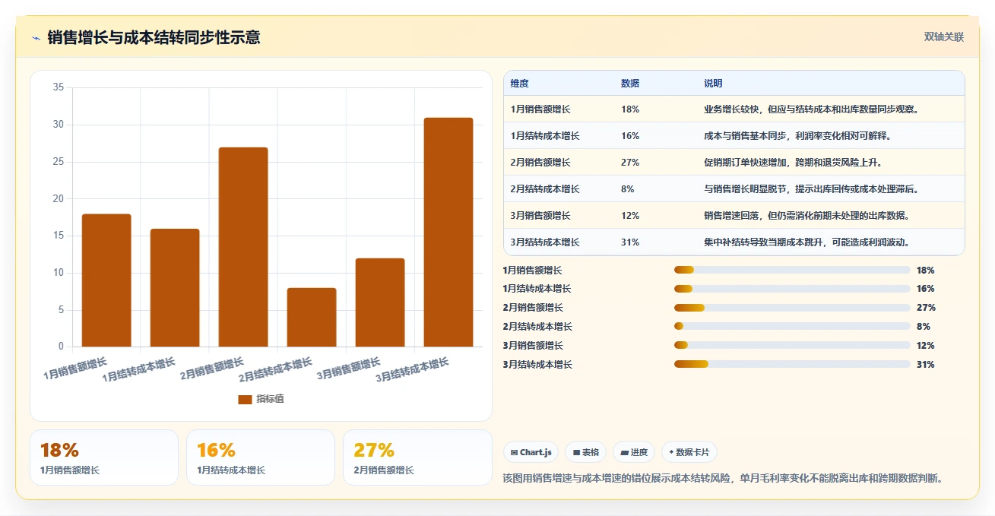Select table cell 2月销售额增长
Screen dimensions: 995x516
click(540, 163)
